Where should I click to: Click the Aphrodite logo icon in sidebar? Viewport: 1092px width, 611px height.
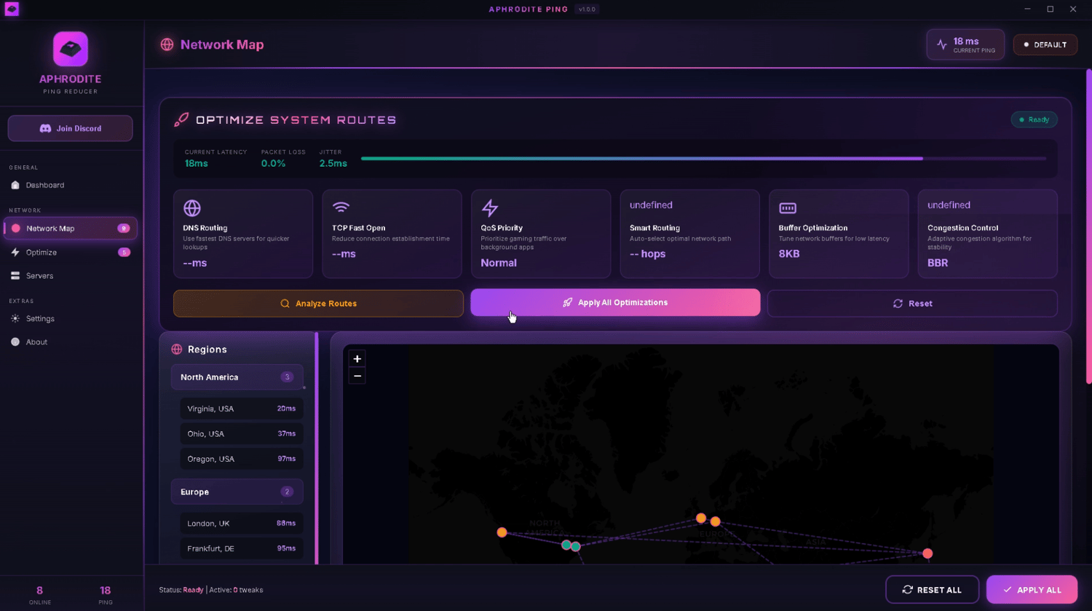point(71,49)
